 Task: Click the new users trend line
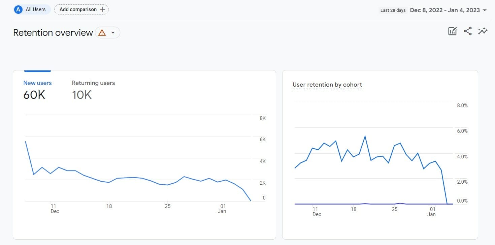tap(135, 178)
